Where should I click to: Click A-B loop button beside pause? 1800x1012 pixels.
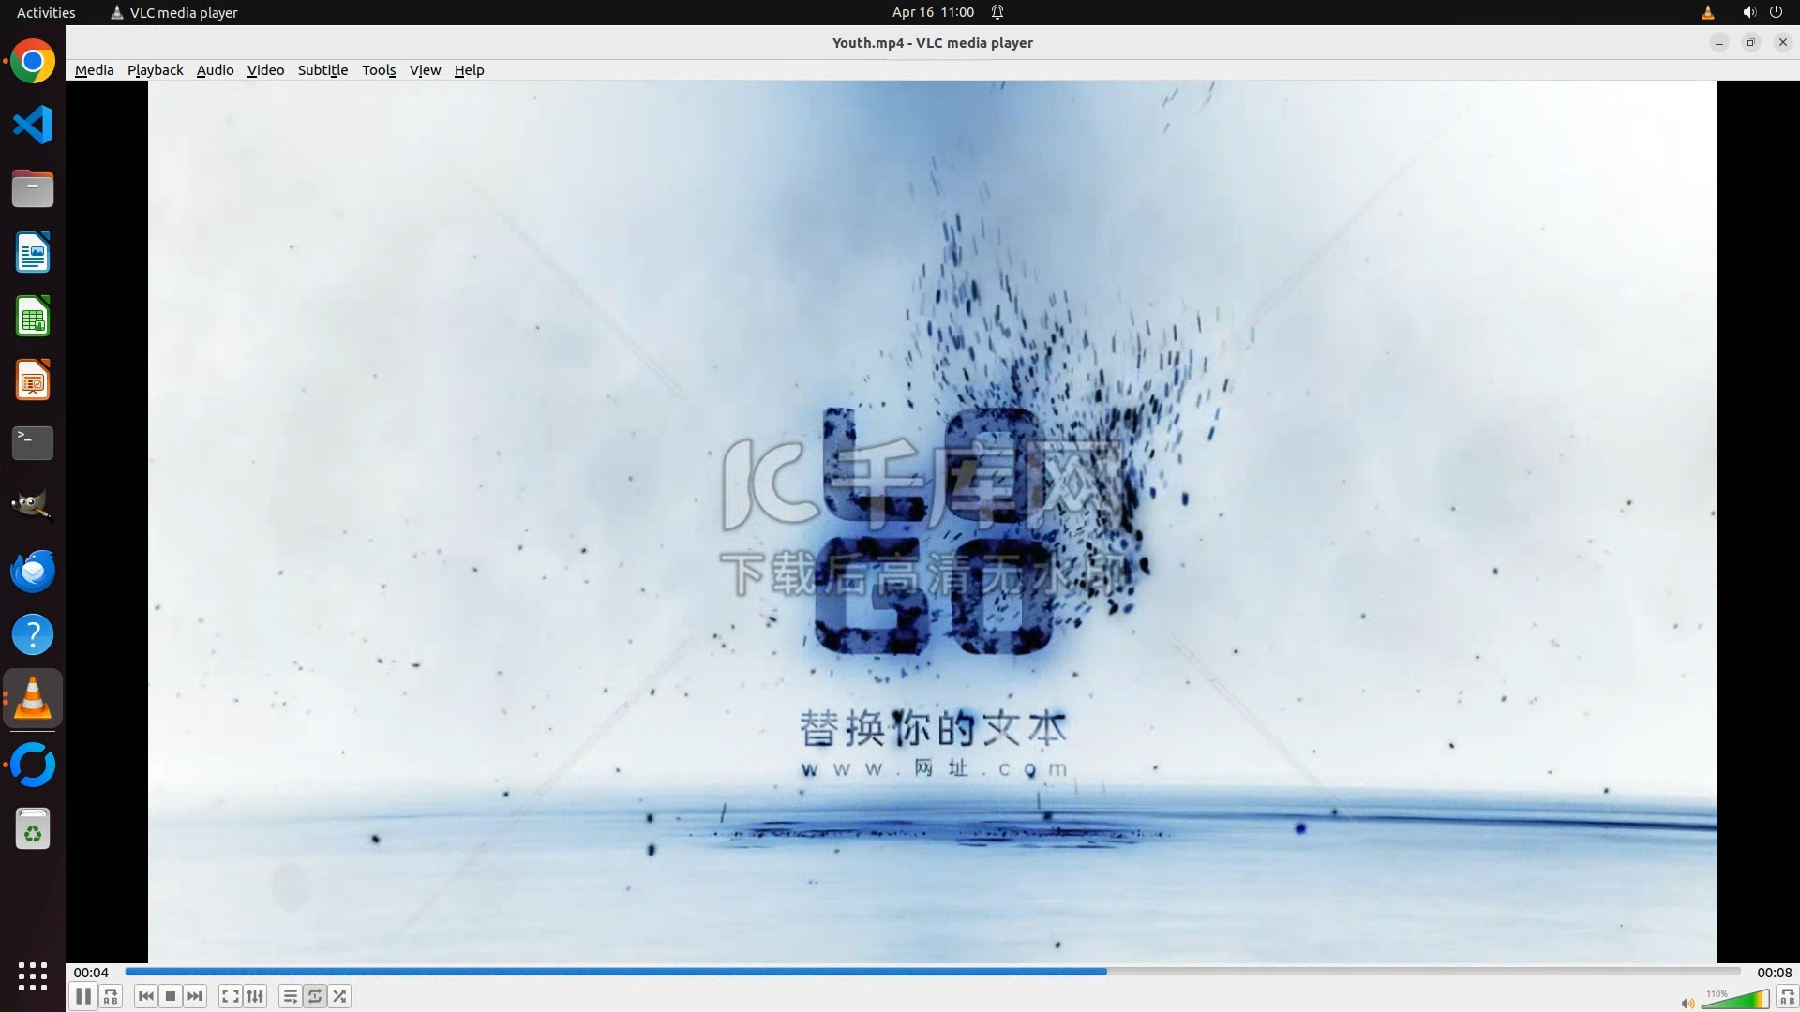(111, 996)
